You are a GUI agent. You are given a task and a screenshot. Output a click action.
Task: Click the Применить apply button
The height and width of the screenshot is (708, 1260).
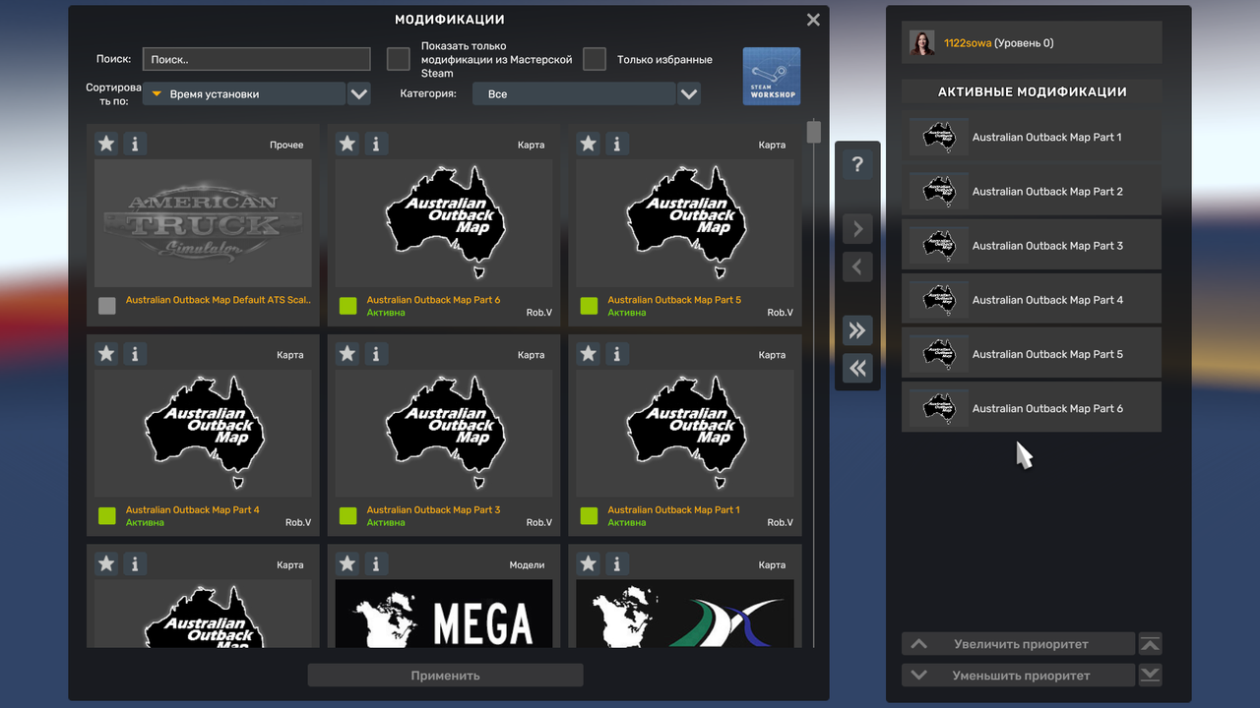point(446,676)
